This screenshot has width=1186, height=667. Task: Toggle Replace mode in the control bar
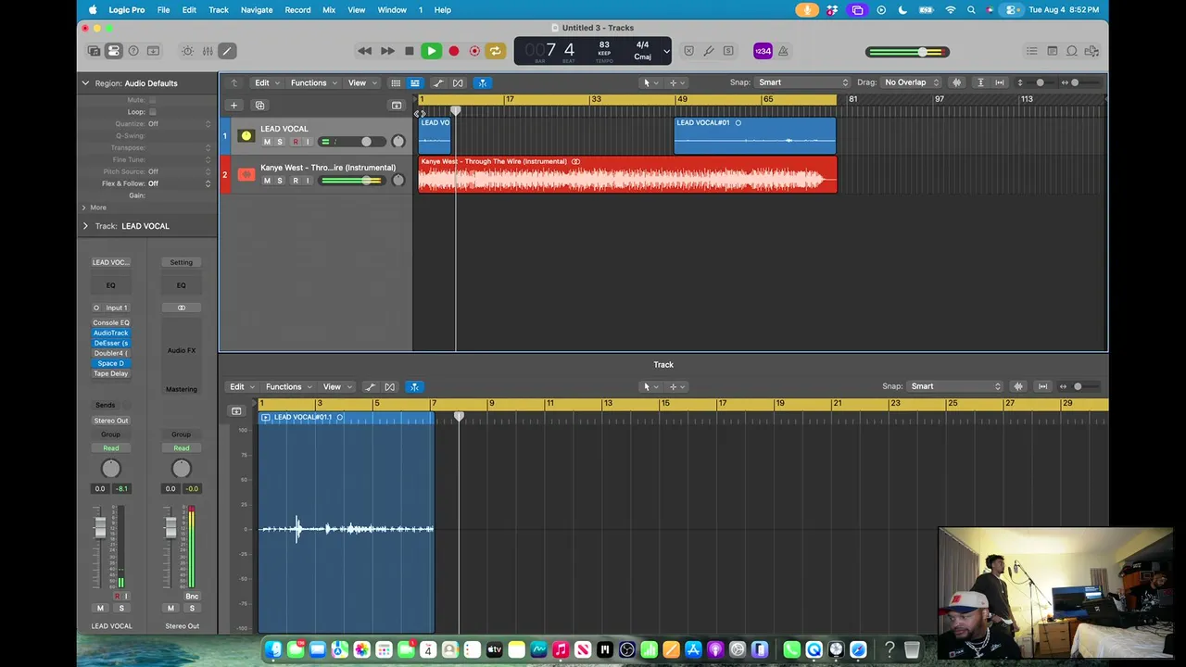[x=688, y=51]
